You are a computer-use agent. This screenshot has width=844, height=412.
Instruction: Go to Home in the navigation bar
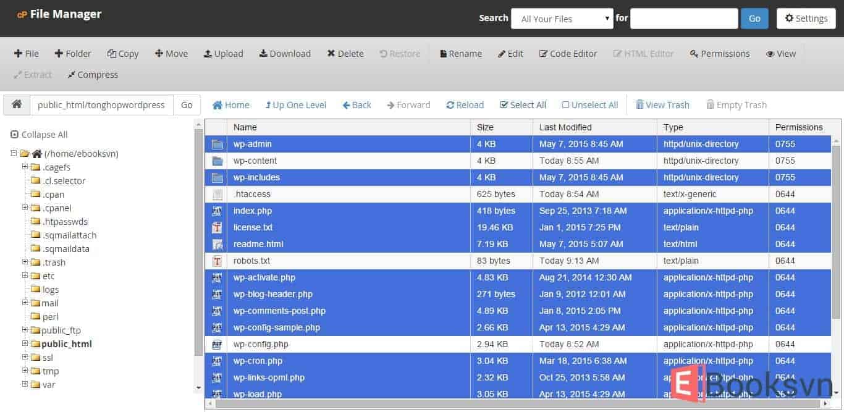pyautogui.click(x=231, y=105)
